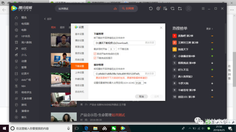Click the cache size field showing 5120
The width and height of the screenshot is (236, 132).
pyautogui.click(x=139, y=83)
